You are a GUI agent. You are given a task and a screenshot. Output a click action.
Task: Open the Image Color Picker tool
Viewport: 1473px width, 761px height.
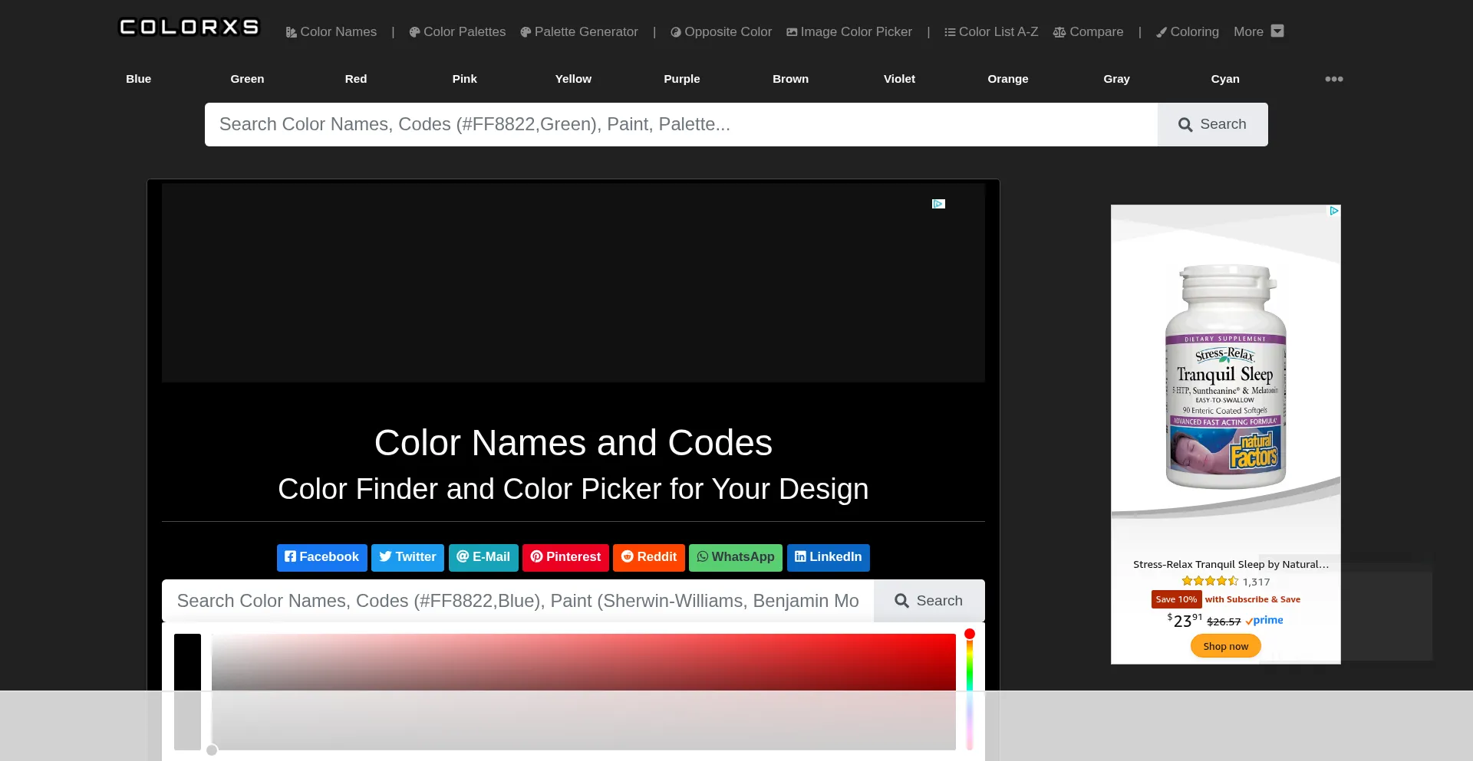(x=849, y=32)
